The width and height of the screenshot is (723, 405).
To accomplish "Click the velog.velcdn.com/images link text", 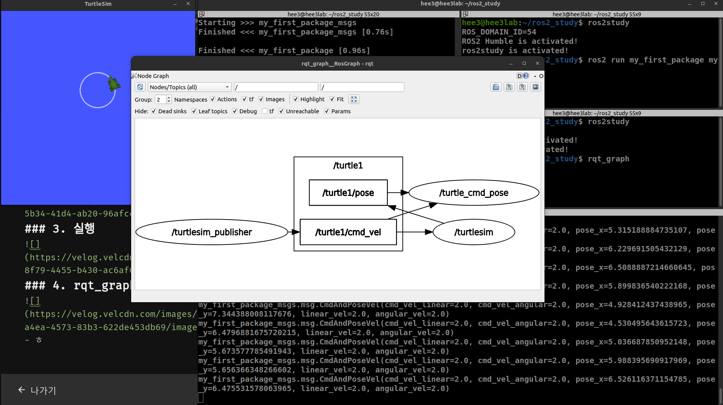I will pos(111,314).
